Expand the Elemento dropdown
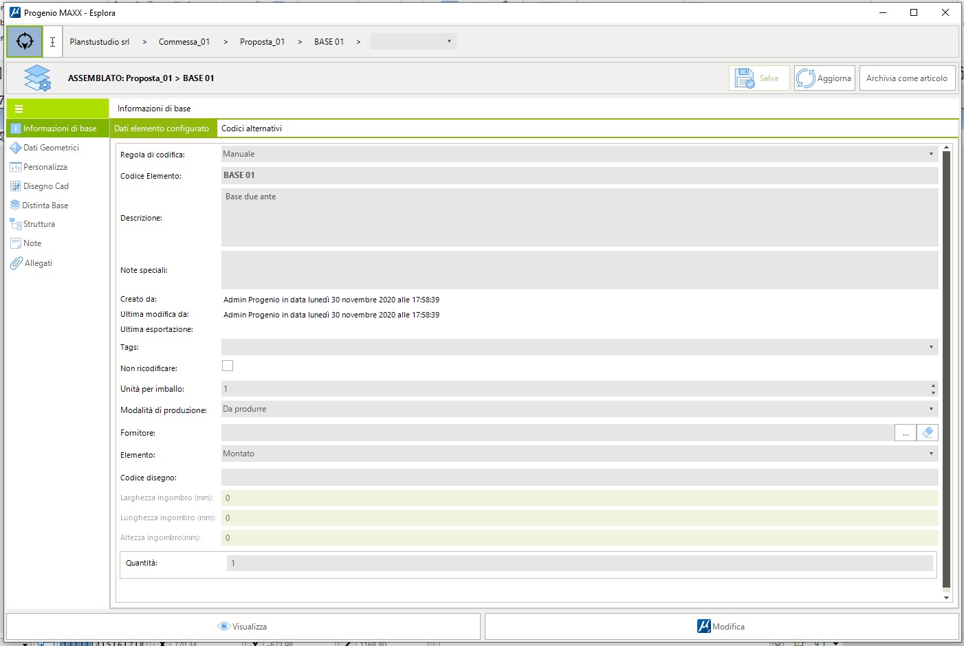The height and width of the screenshot is (646, 964). (x=931, y=454)
